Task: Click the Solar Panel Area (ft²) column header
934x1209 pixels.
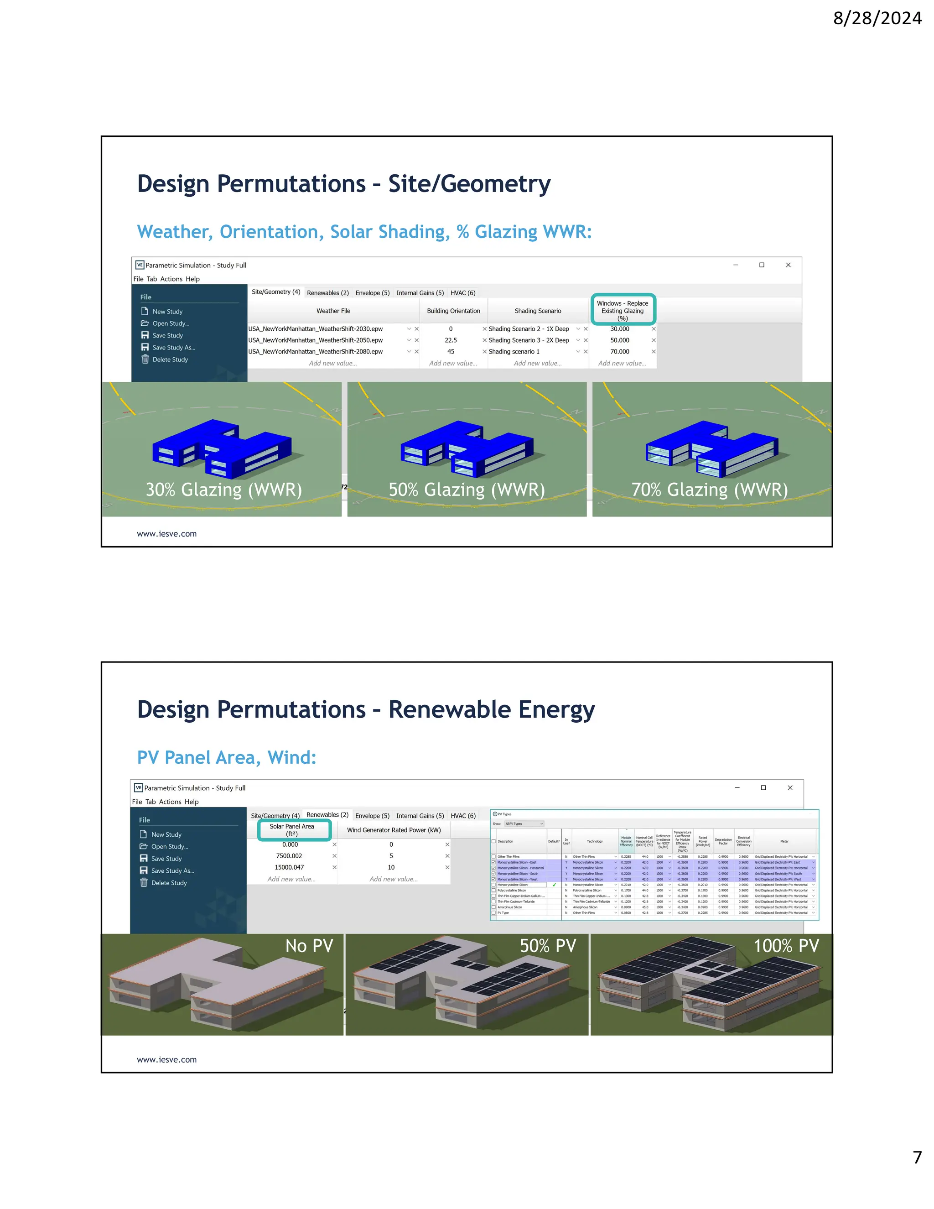Action: [291, 830]
